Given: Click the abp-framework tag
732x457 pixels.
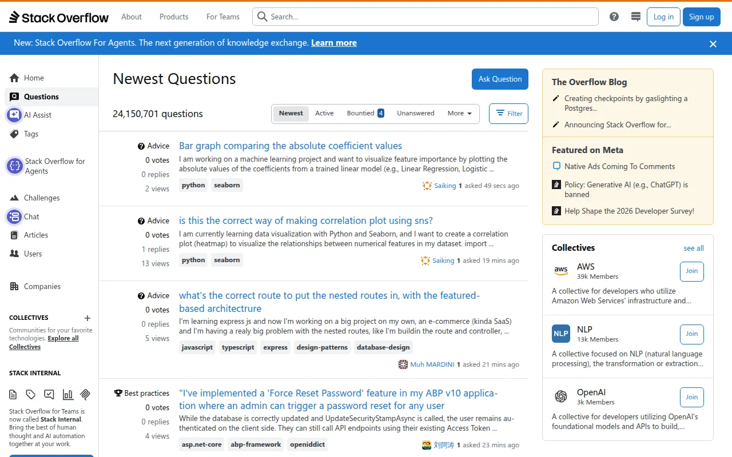Looking at the screenshot, I should pos(256,444).
